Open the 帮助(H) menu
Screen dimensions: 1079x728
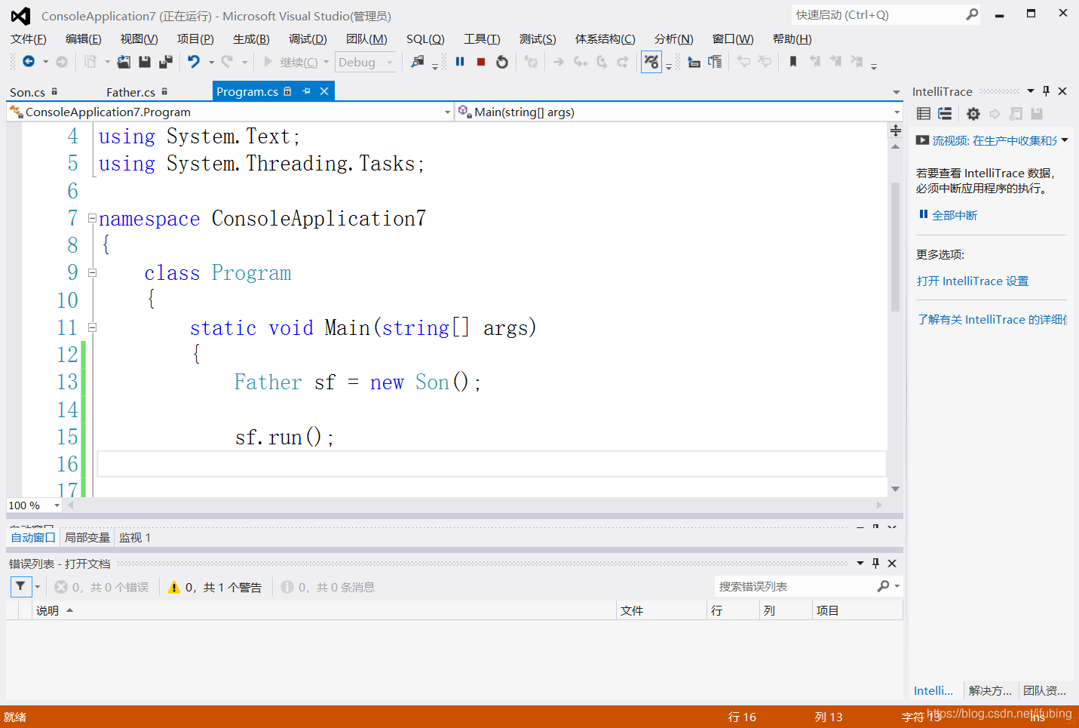tap(792, 39)
